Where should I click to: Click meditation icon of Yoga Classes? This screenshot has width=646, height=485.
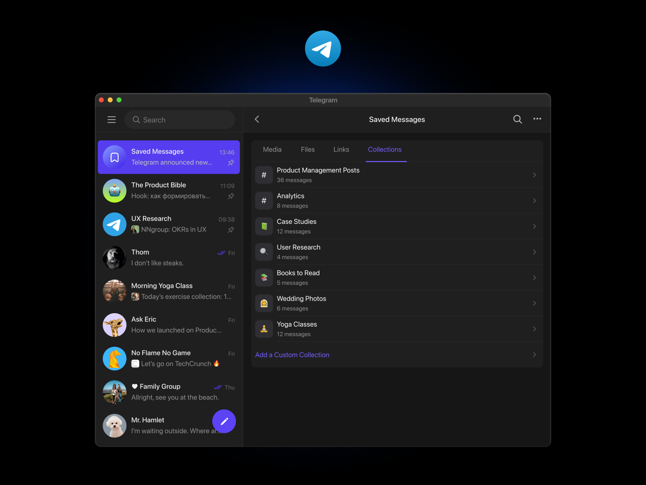(x=264, y=329)
